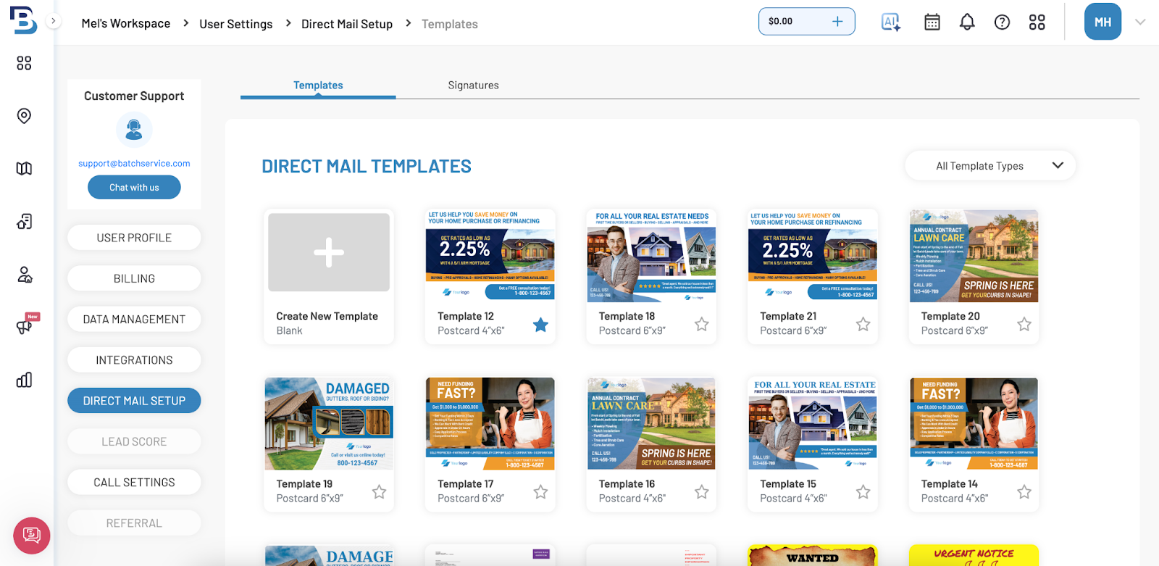Open BILLING settings

point(134,278)
